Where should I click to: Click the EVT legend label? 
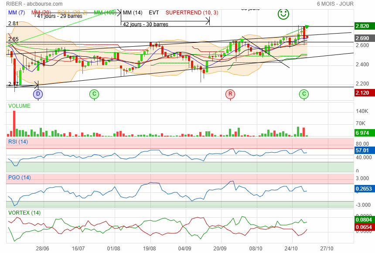[x=154, y=13]
